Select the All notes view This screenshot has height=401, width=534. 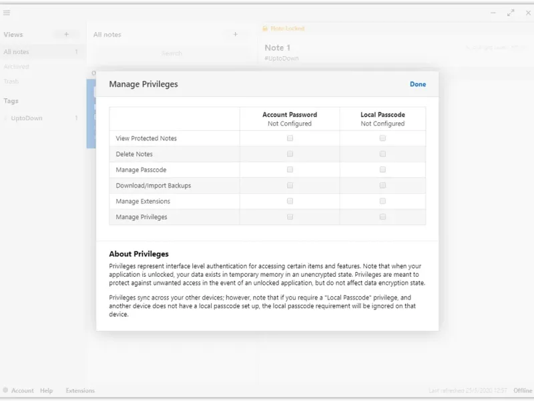click(41, 52)
